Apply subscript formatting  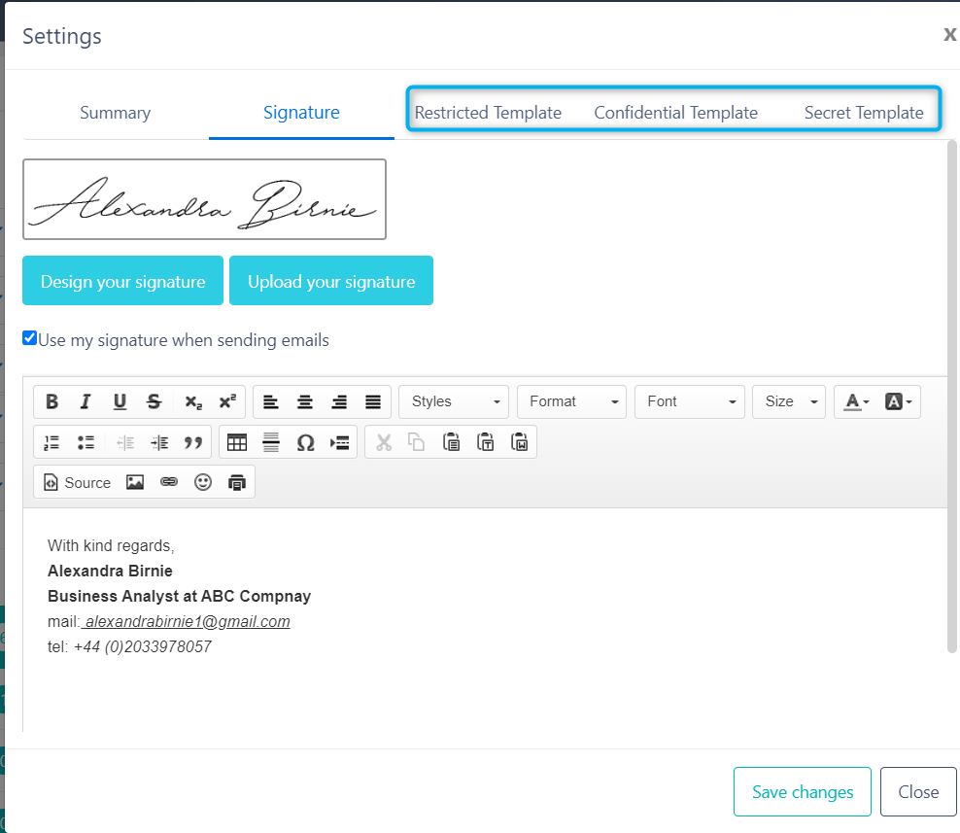[193, 401]
